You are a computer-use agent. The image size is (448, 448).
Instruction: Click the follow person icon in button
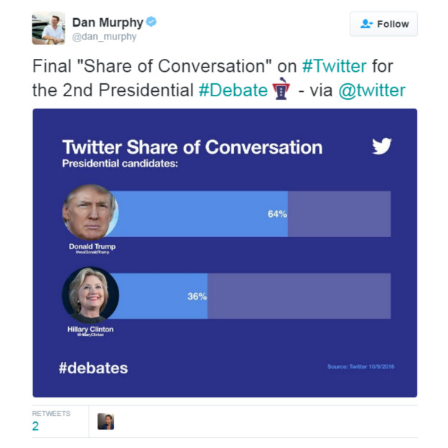tap(367, 24)
